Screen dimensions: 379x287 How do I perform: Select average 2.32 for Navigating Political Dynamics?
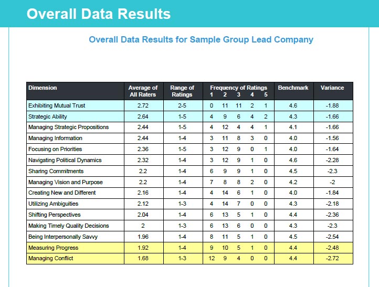pos(143,160)
